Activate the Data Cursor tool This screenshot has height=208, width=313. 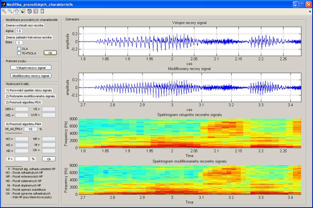pyautogui.click(x=23, y=11)
